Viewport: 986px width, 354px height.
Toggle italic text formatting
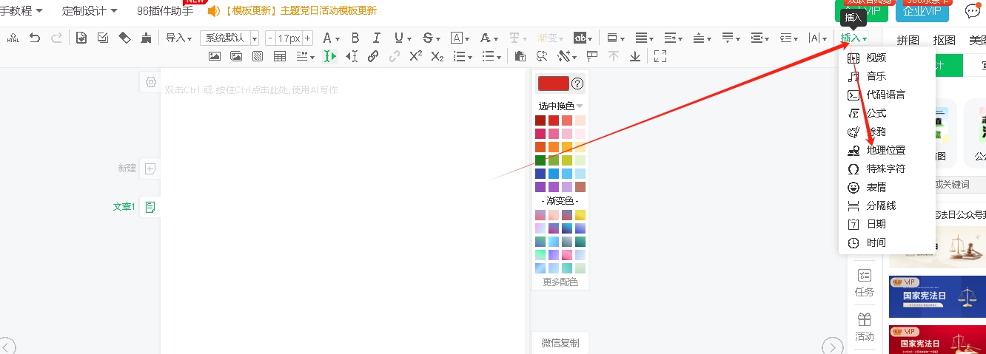(x=376, y=38)
